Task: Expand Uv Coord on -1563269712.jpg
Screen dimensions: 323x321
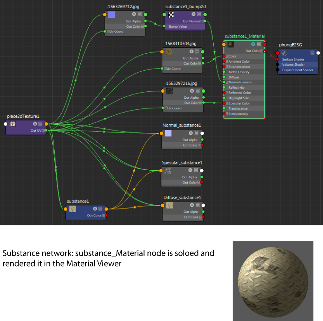Action: tap(108, 31)
